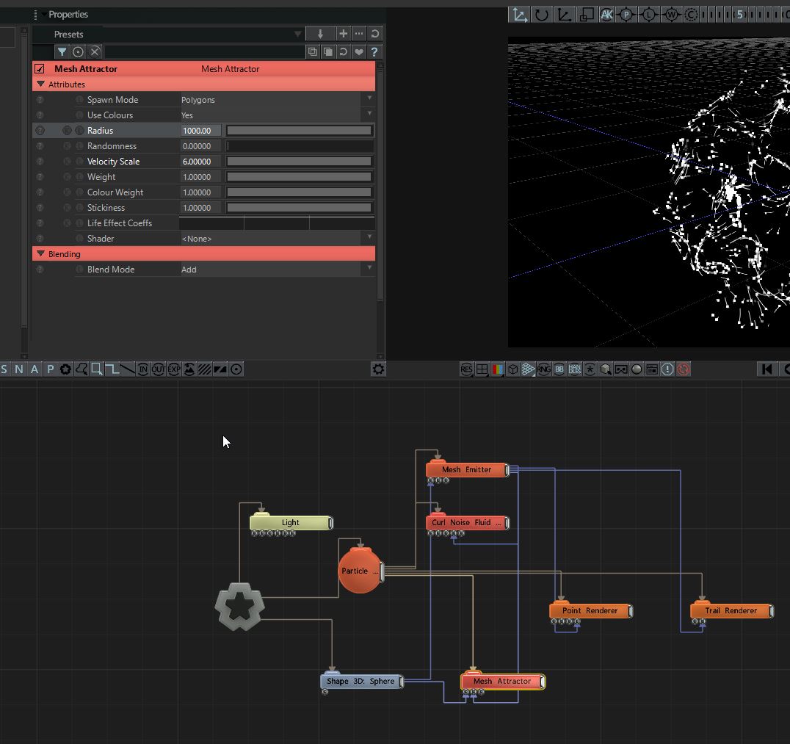Click the grey sphere shading icon
This screenshot has height=744, width=790.
coord(637,369)
